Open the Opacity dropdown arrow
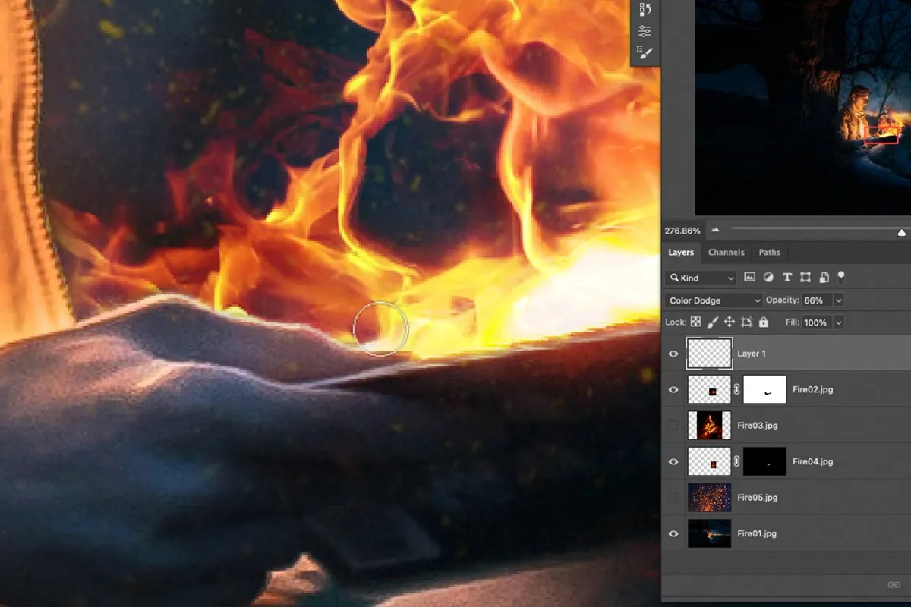Screen dimensions: 911x607 838,300
